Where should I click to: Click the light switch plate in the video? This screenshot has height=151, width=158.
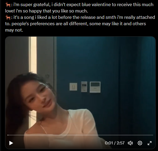[x=73, y=87]
